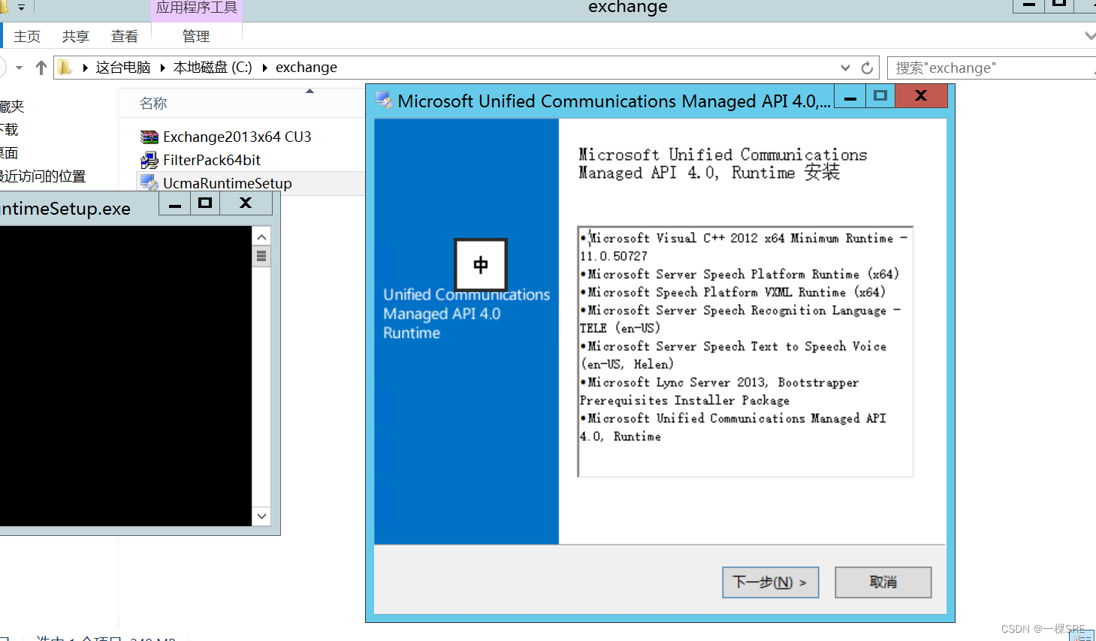Open the 查看 ribbon tab
The width and height of the screenshot is (1096, 641).
click(124, 36)
